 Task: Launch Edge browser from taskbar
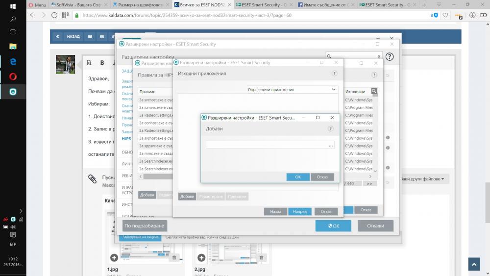point(13,62)
